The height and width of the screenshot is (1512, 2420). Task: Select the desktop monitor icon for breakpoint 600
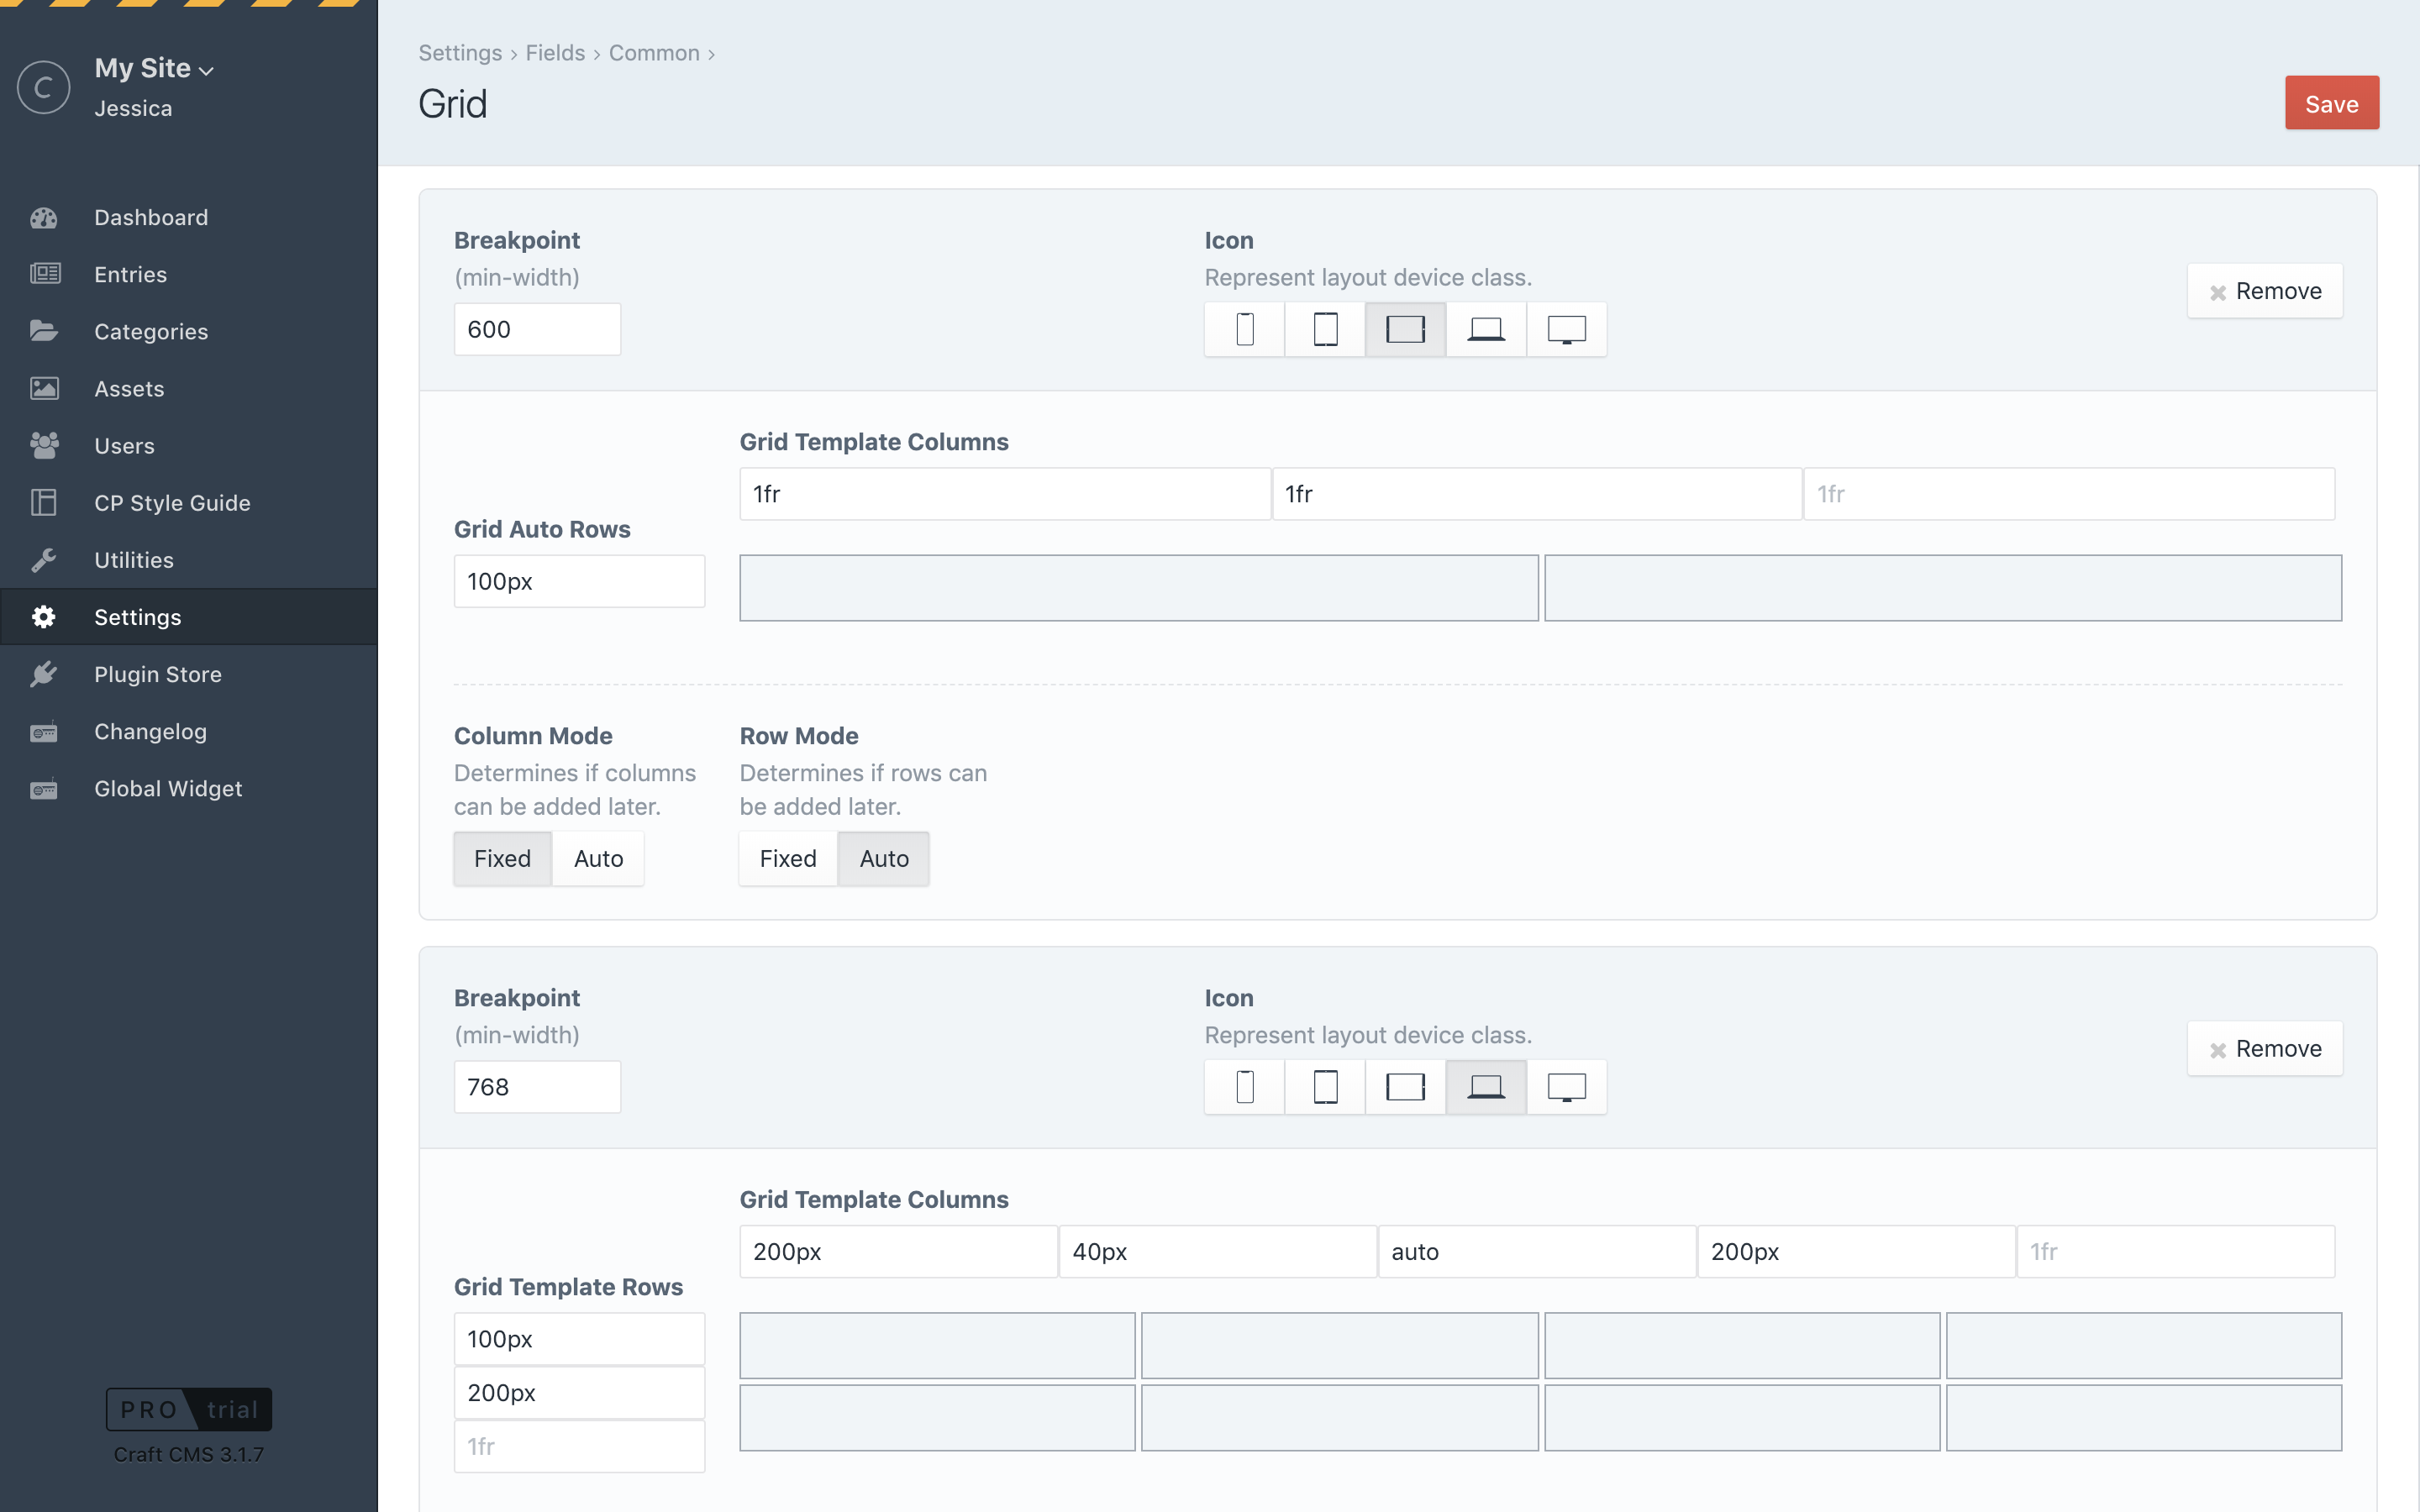click(x=1566, y=329)
